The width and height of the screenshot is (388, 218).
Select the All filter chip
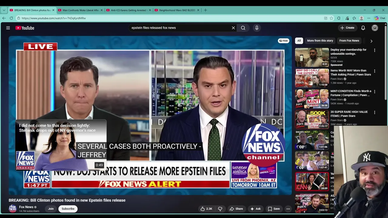point(299,41)
